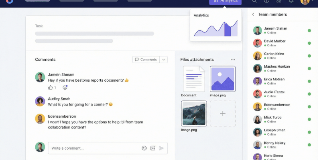321x160 pixels.
Task: Click like count 1 on Jamein's comment
Action: 55,88
